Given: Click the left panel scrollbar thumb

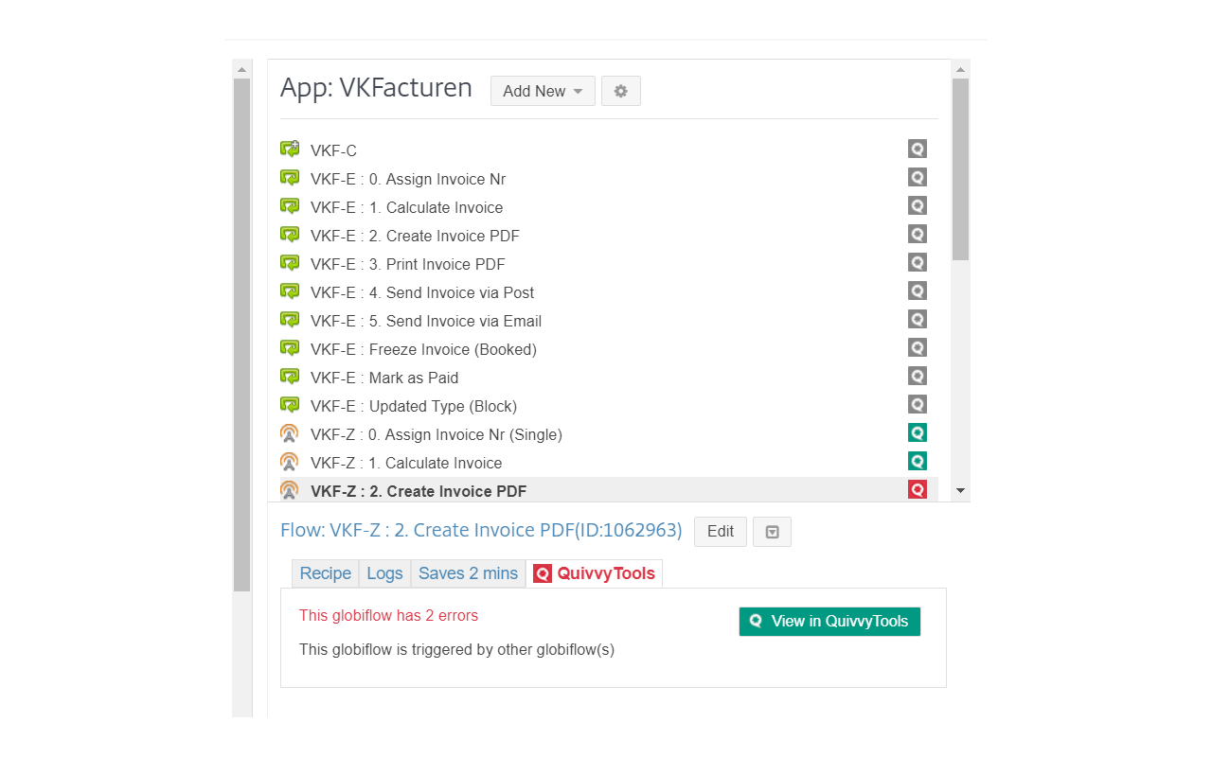Looking at the screenshot, I should pos(241,335).
